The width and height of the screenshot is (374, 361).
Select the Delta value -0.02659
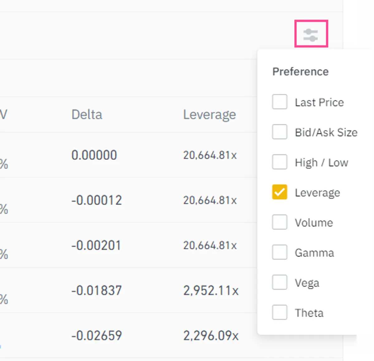(x=96, y=336)
